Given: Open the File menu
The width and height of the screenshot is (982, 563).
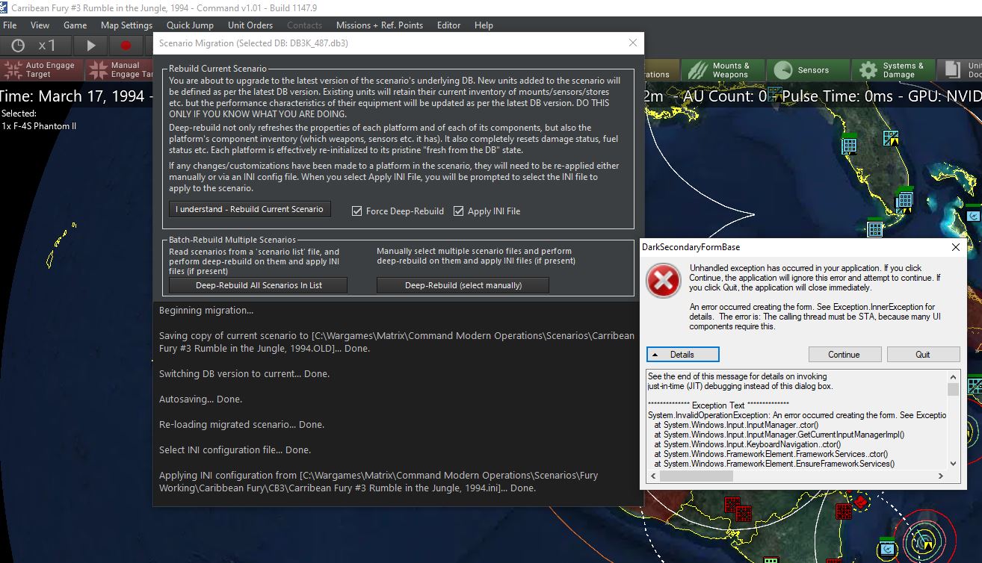Looking at the screenshot, I should (10, 25).
